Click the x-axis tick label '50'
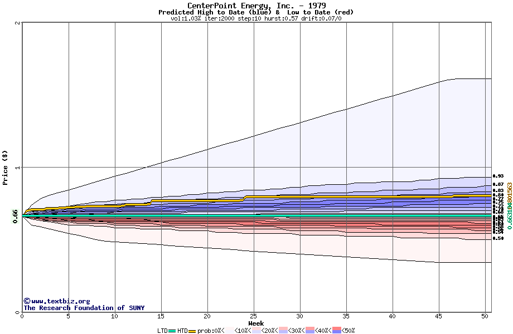Image resolution: width=513 pixels, height=334 pixels. pos(485,316)
